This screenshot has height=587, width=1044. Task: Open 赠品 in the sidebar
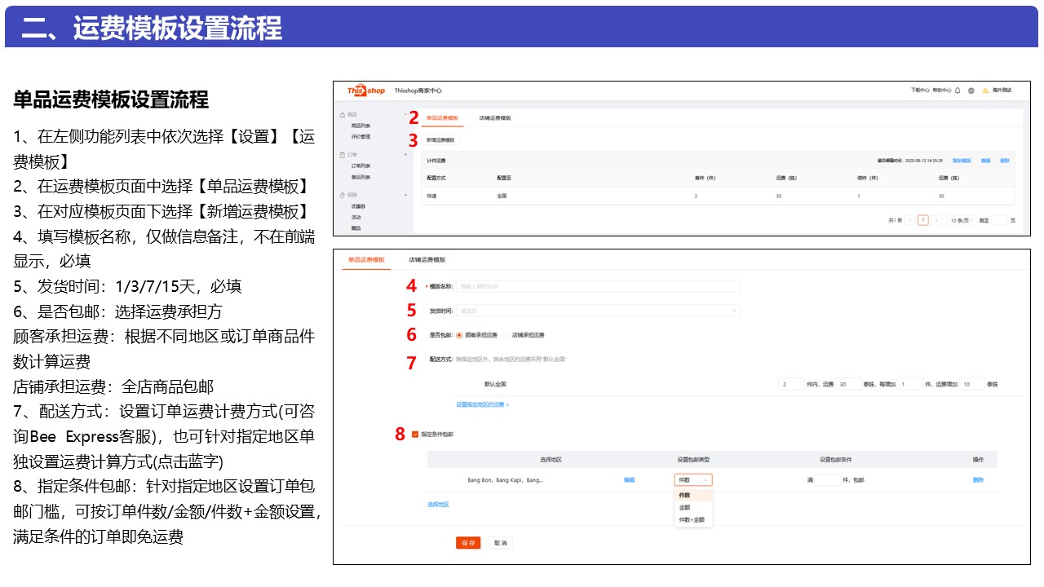pyautogui.click(x=356, y=228)
